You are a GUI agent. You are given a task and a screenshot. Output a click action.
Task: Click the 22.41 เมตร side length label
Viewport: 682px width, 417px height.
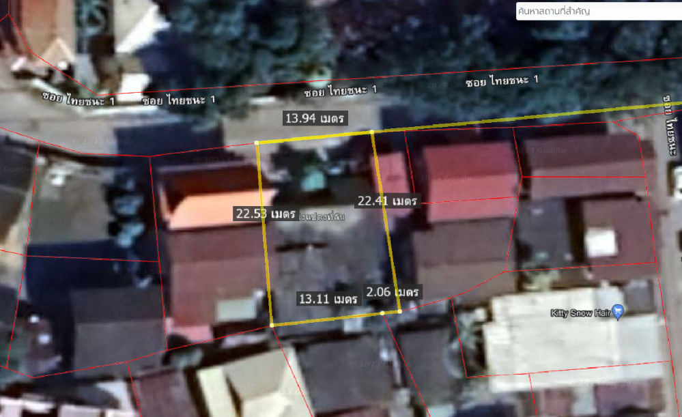tap(387, 201)
